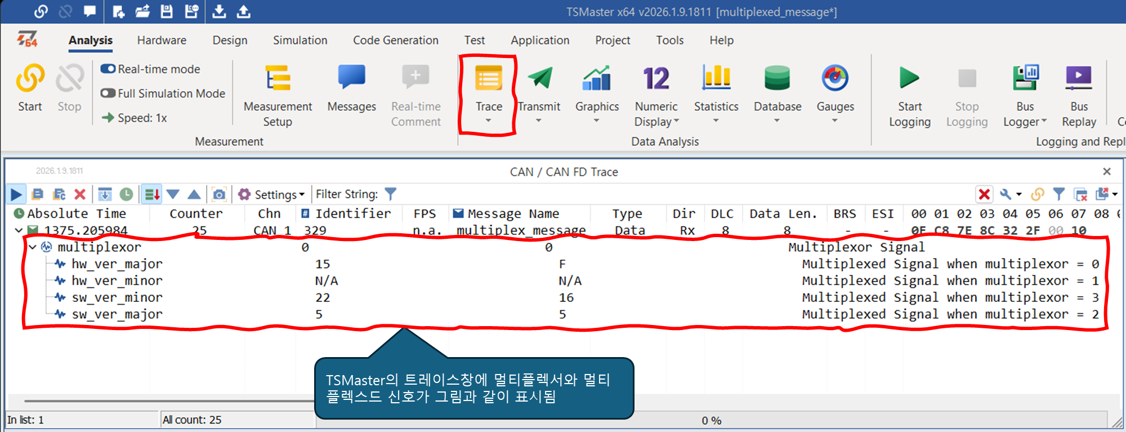
Task: Save the project with the floppy disk icon
Action: coord(167,11)
